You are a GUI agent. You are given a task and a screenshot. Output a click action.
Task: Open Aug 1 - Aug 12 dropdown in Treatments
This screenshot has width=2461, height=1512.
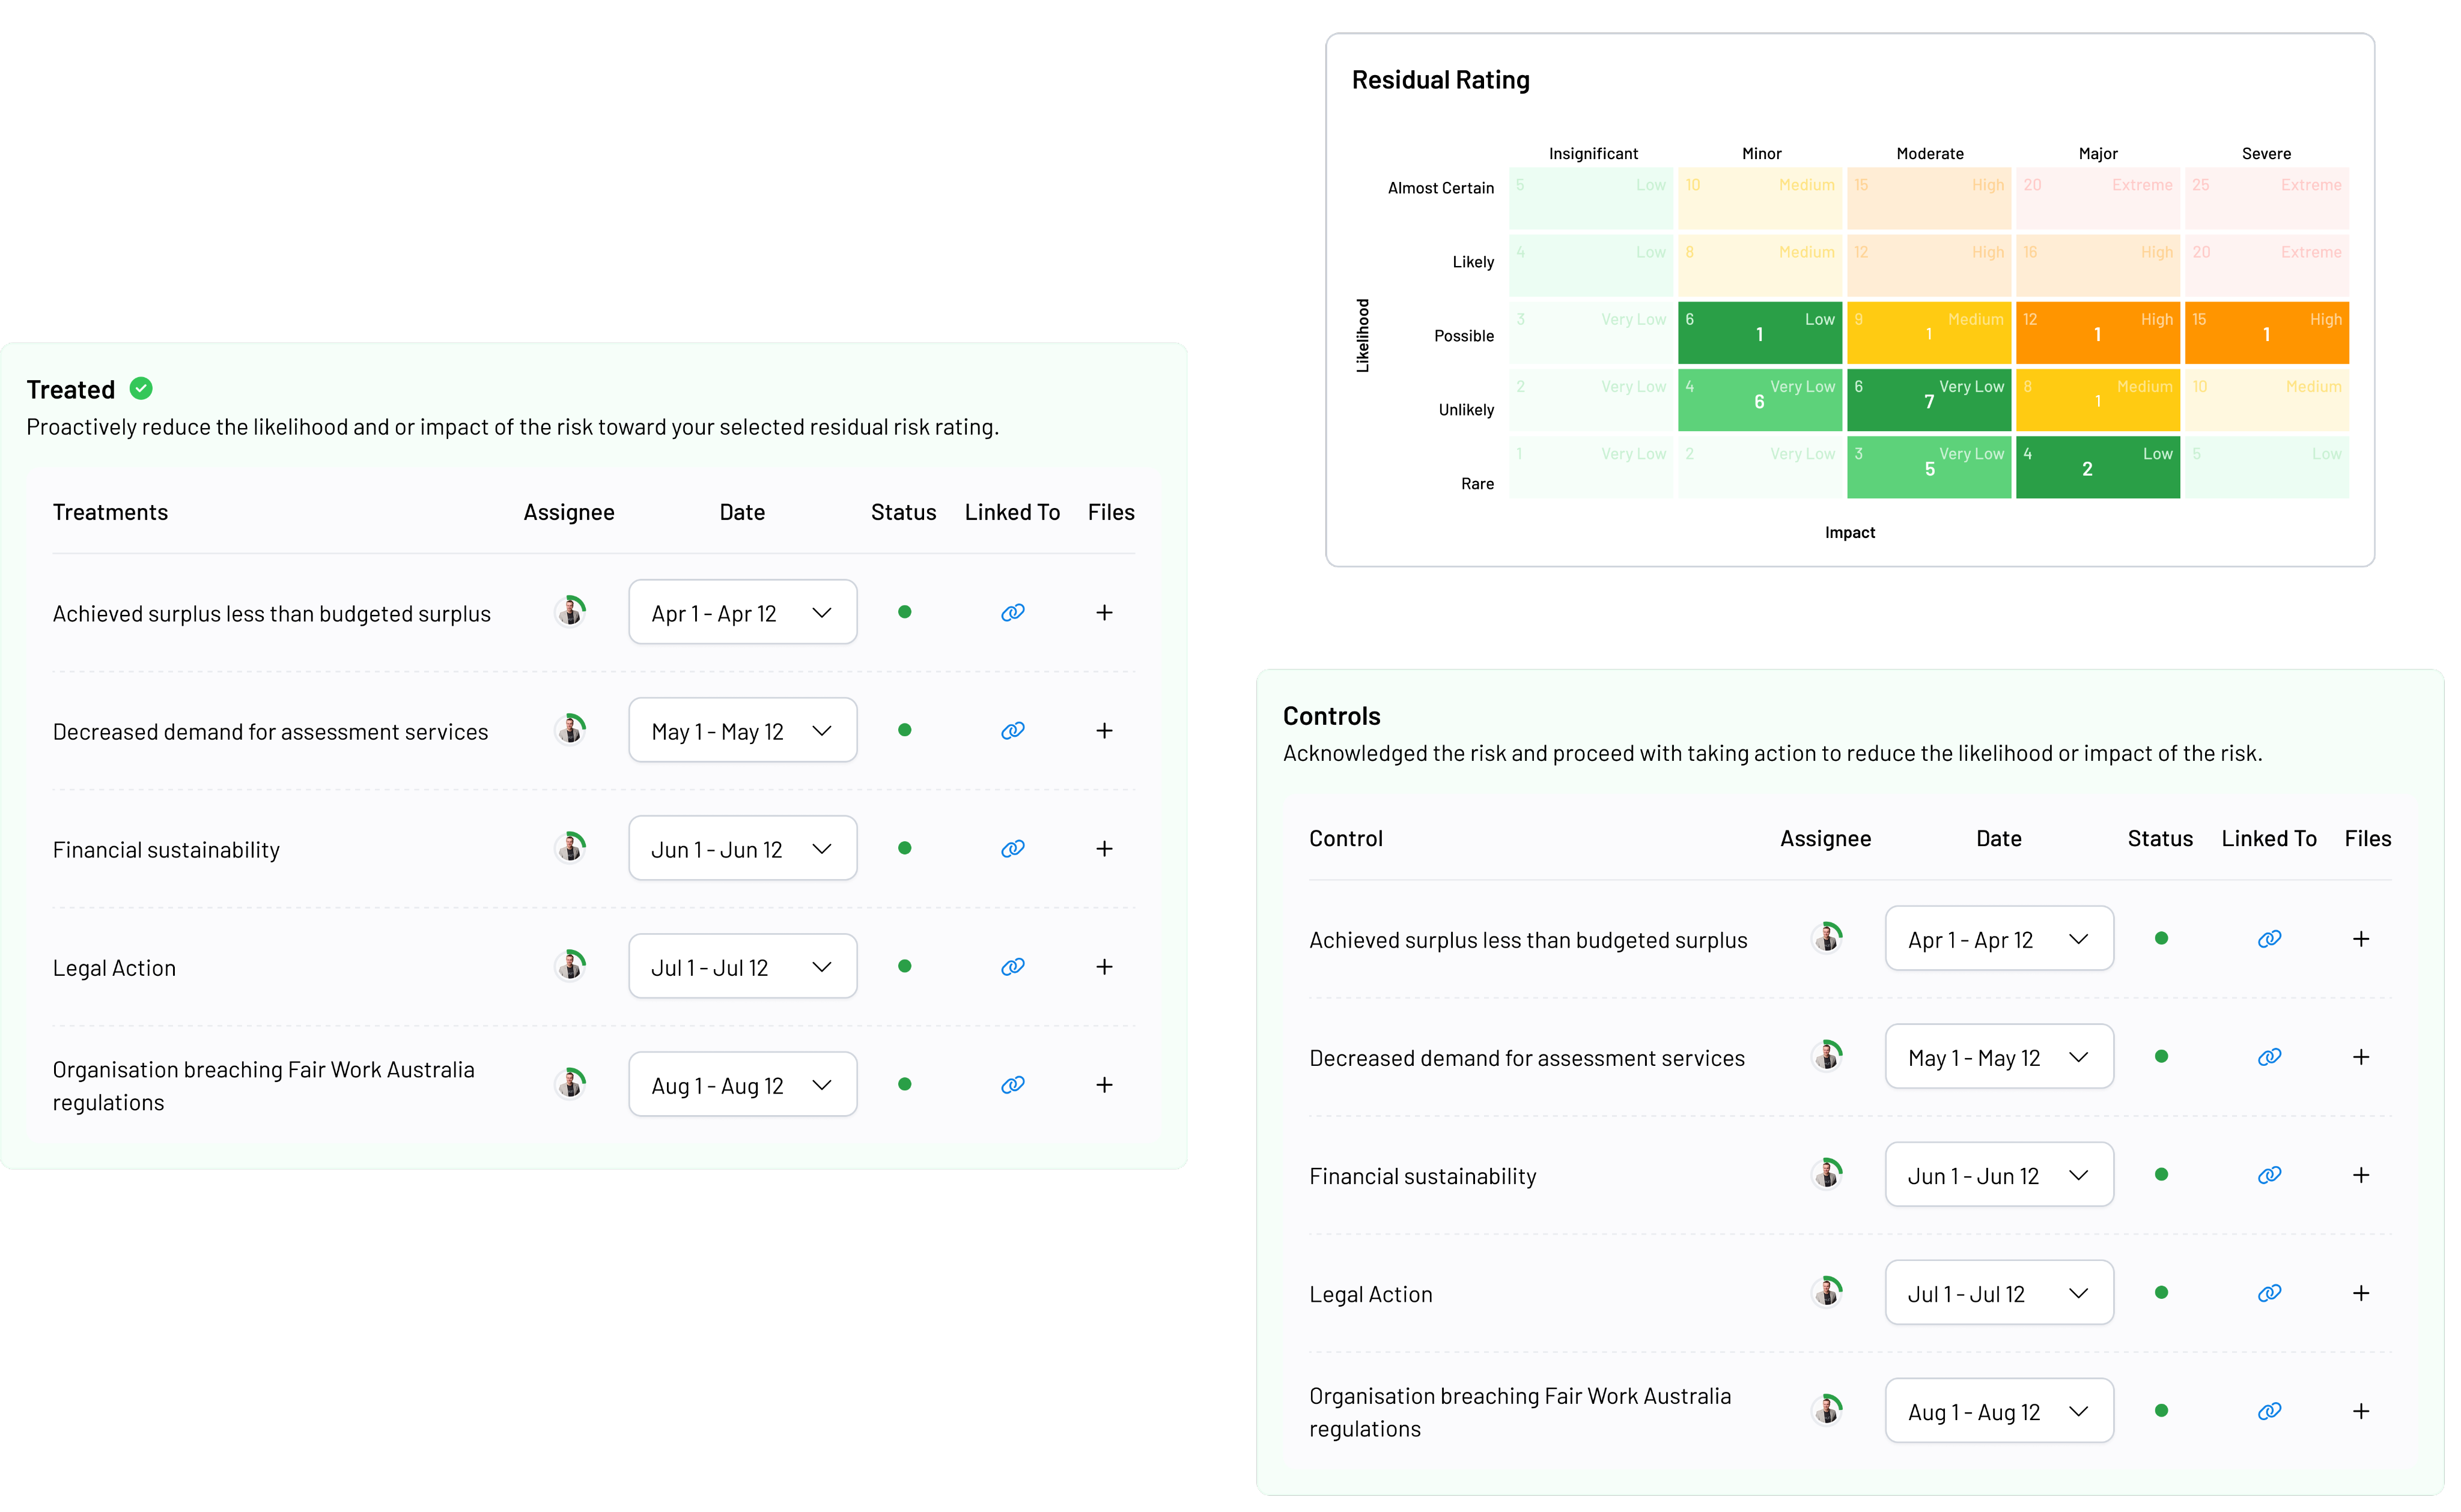click(x=742, y=1085)
